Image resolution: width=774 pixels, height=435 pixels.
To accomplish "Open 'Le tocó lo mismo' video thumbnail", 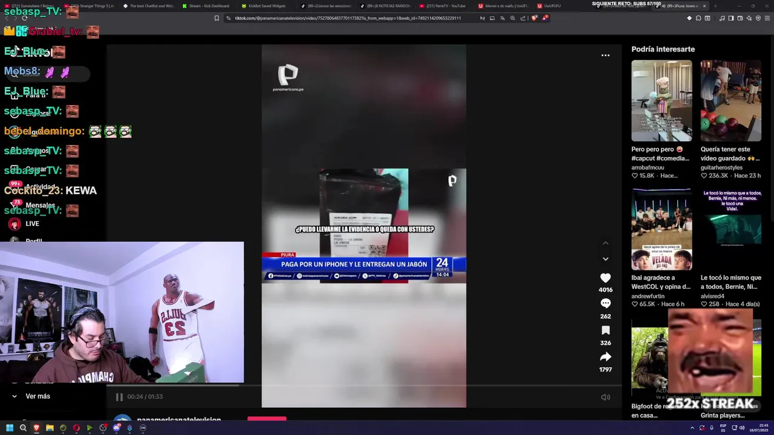I will click(x=730, y=230).
